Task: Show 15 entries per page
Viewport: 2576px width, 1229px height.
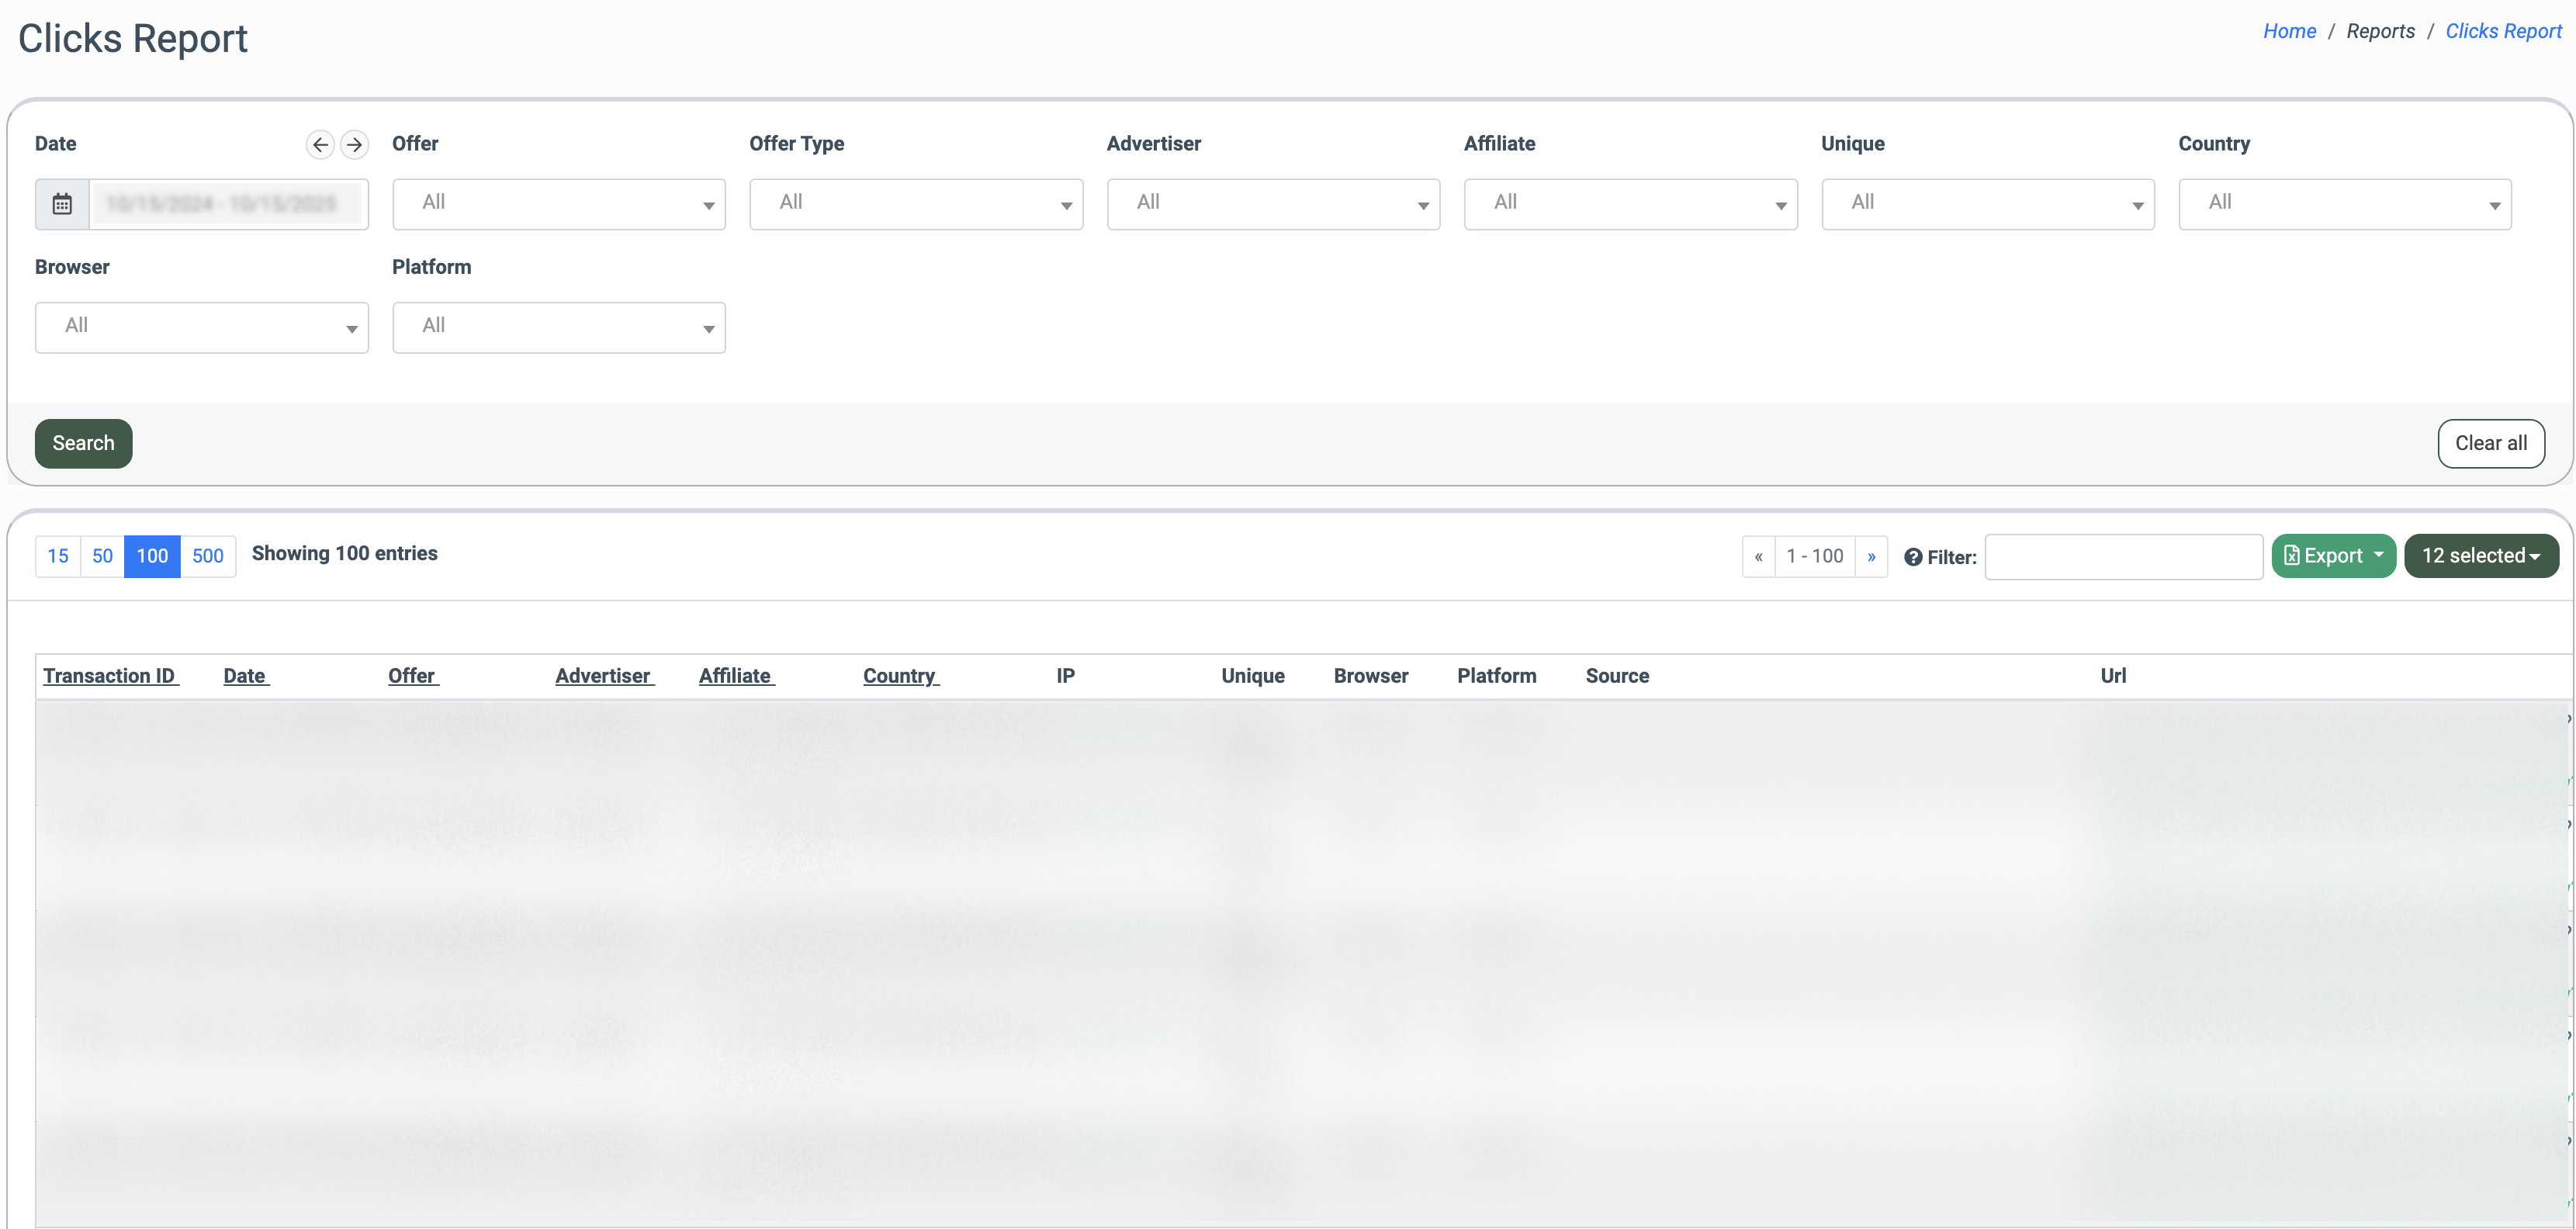Action: [58, 556]
